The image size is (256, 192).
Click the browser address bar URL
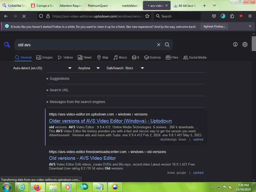(97, 16)
